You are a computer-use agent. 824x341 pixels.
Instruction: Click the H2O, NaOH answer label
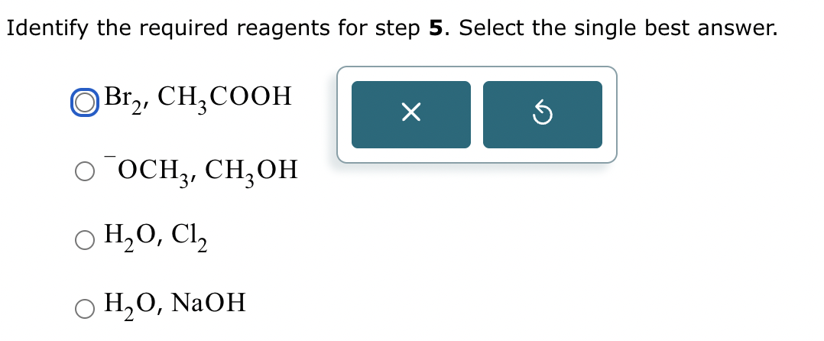tap(175, 305)
